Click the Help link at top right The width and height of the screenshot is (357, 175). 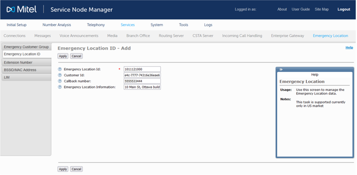tap(349, 47)
